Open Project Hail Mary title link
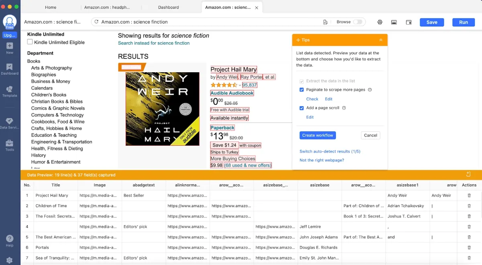The image size is (482, 265). tap(233, 69)
